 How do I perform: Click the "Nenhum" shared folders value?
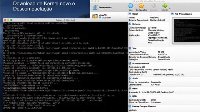[132, 110]
